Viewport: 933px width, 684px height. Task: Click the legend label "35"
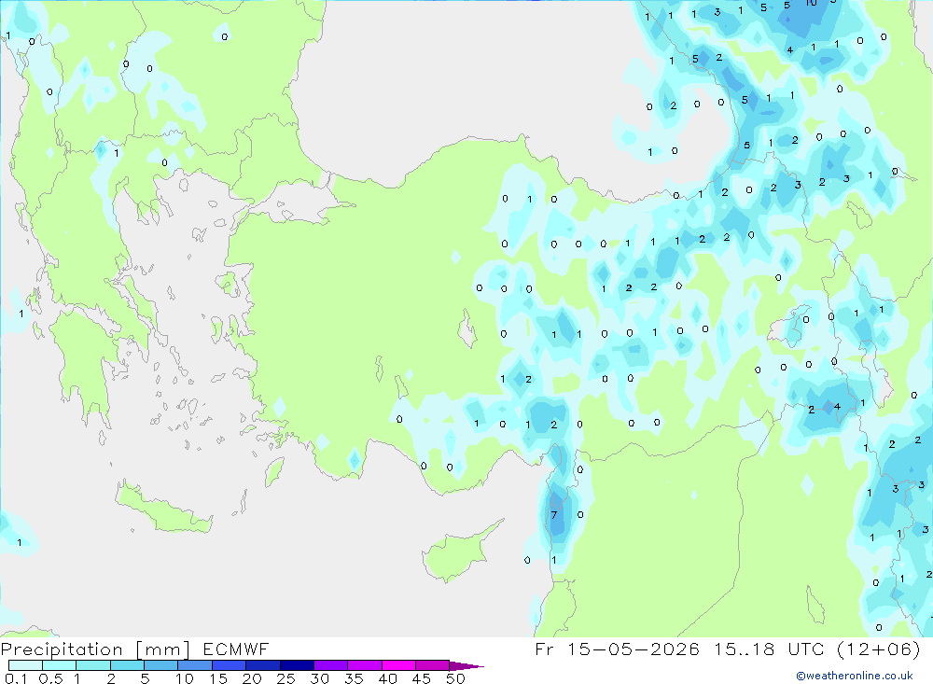click(354, 678)
